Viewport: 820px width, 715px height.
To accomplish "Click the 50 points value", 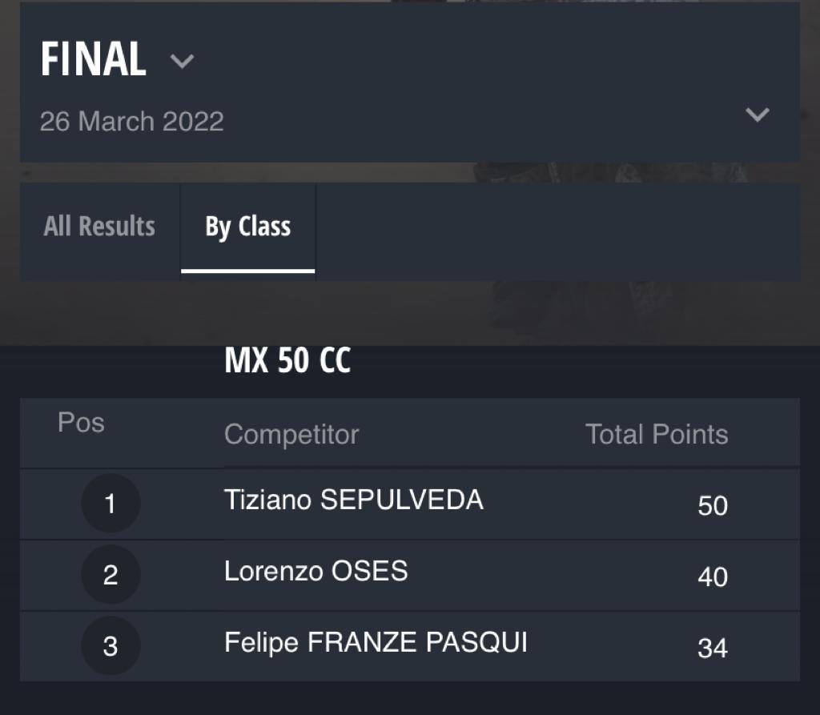I will (x=712, y=506).
